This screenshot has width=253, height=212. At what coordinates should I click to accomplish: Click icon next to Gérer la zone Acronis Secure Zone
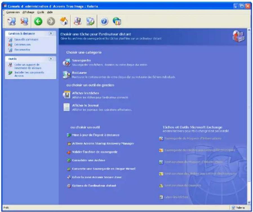click(x=69, y=177)
